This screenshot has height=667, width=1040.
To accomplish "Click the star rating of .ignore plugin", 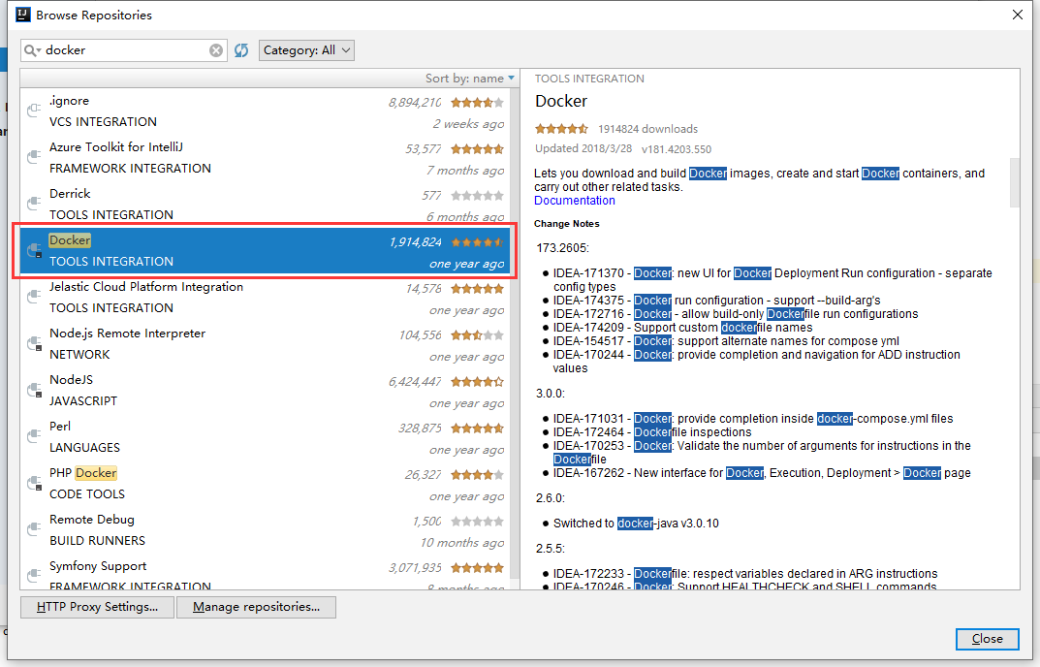I will (x=477, y=102).
